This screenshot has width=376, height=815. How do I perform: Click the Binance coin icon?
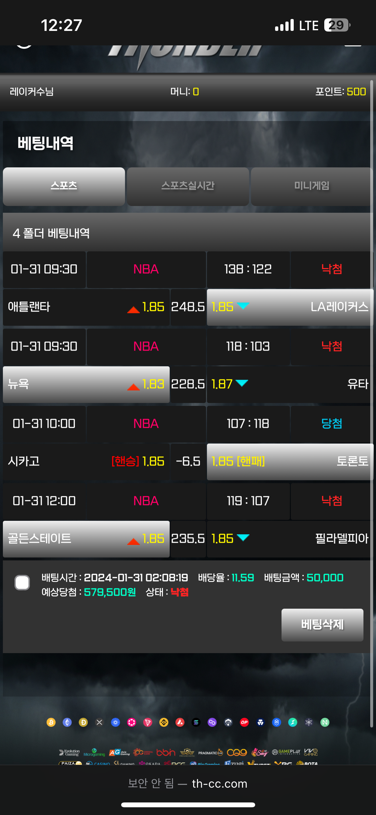click(x=164, y=723)
